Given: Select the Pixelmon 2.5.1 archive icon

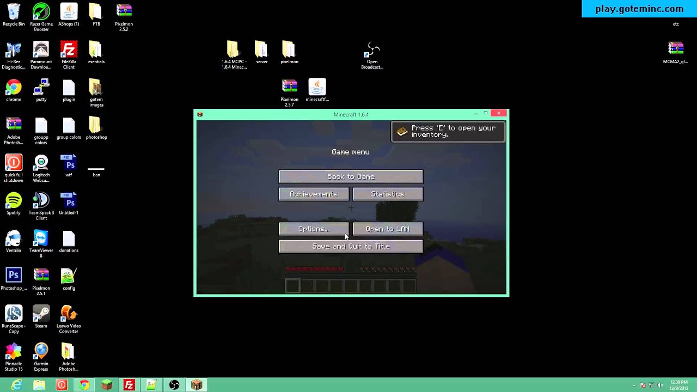Looking at the screenshot, I should point(41,281).
